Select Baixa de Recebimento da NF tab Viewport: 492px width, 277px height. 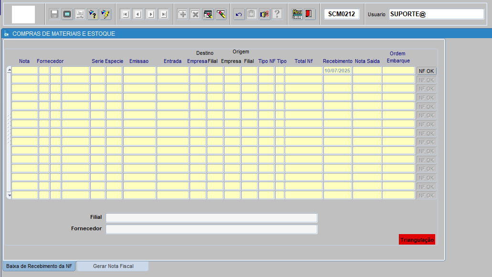(x=39, y=266)
